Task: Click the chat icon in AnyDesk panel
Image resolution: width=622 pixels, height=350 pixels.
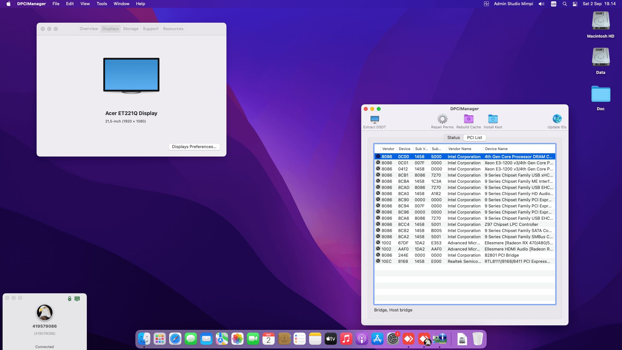Action: [x=77, y=298]
